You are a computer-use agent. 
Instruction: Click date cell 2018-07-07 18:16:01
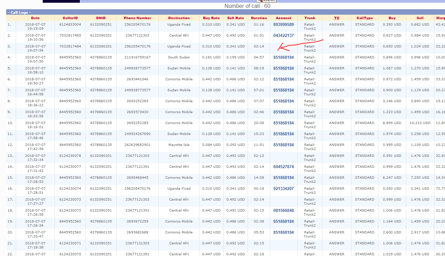[x=35, y=125]
